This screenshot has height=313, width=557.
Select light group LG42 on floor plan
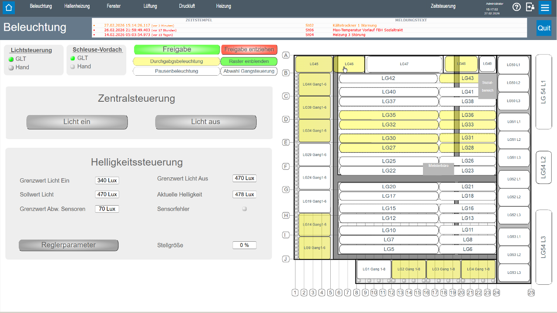coord(388,78)
